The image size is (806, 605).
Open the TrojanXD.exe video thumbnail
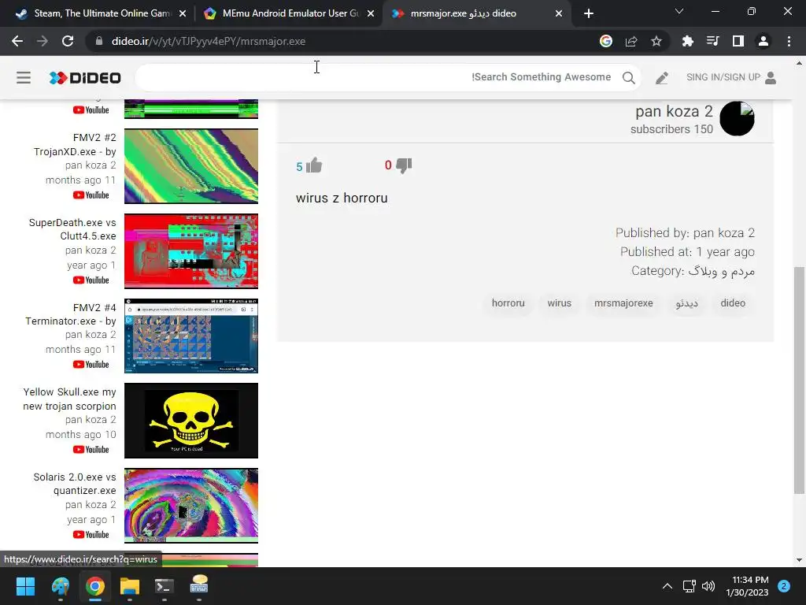tap(191, 166)
